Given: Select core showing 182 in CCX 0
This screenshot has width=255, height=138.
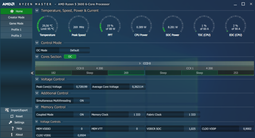Looking at the screenshot, I should (53, 73).
